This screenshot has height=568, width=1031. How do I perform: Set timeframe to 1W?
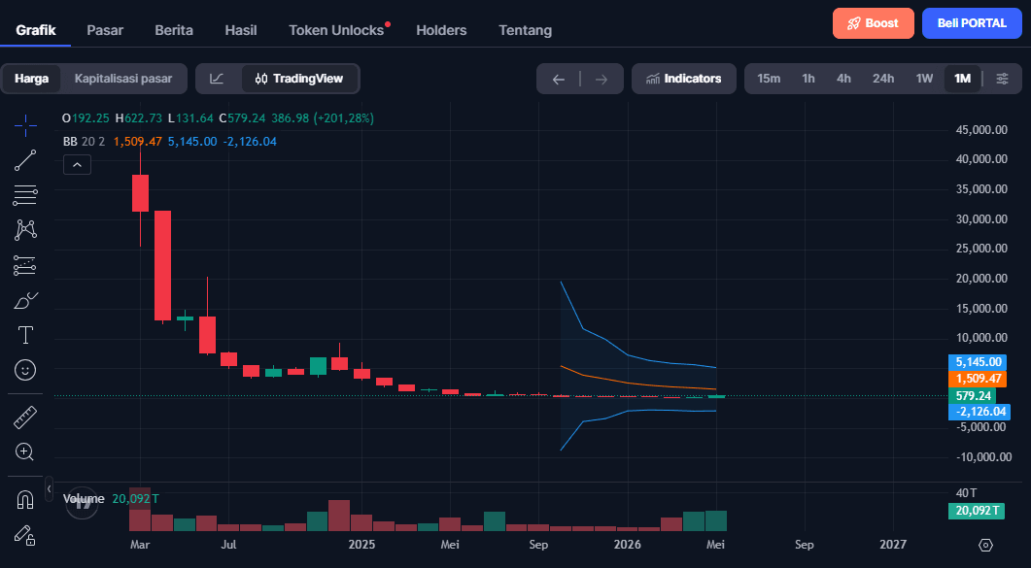click(924, 79)
